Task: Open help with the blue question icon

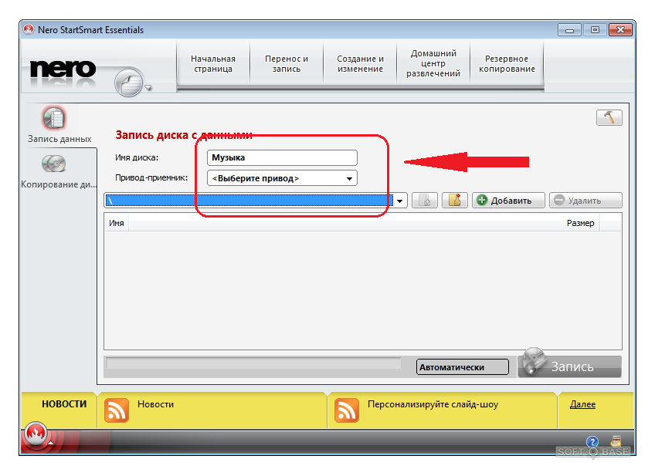Action: point(592,441)
